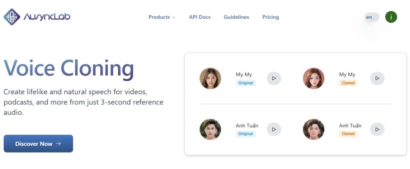Go to the API Docs page

pyautogui.click(x=199, y=17)
